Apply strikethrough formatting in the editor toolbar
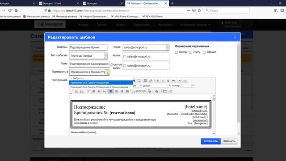The height and width of the screenshot is (161, 286). [174, 80]
